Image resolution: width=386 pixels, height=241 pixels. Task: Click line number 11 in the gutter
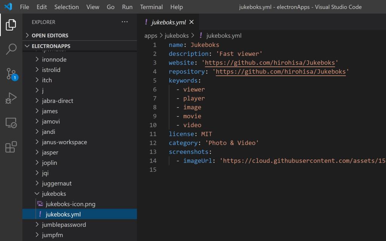point(153,134)
